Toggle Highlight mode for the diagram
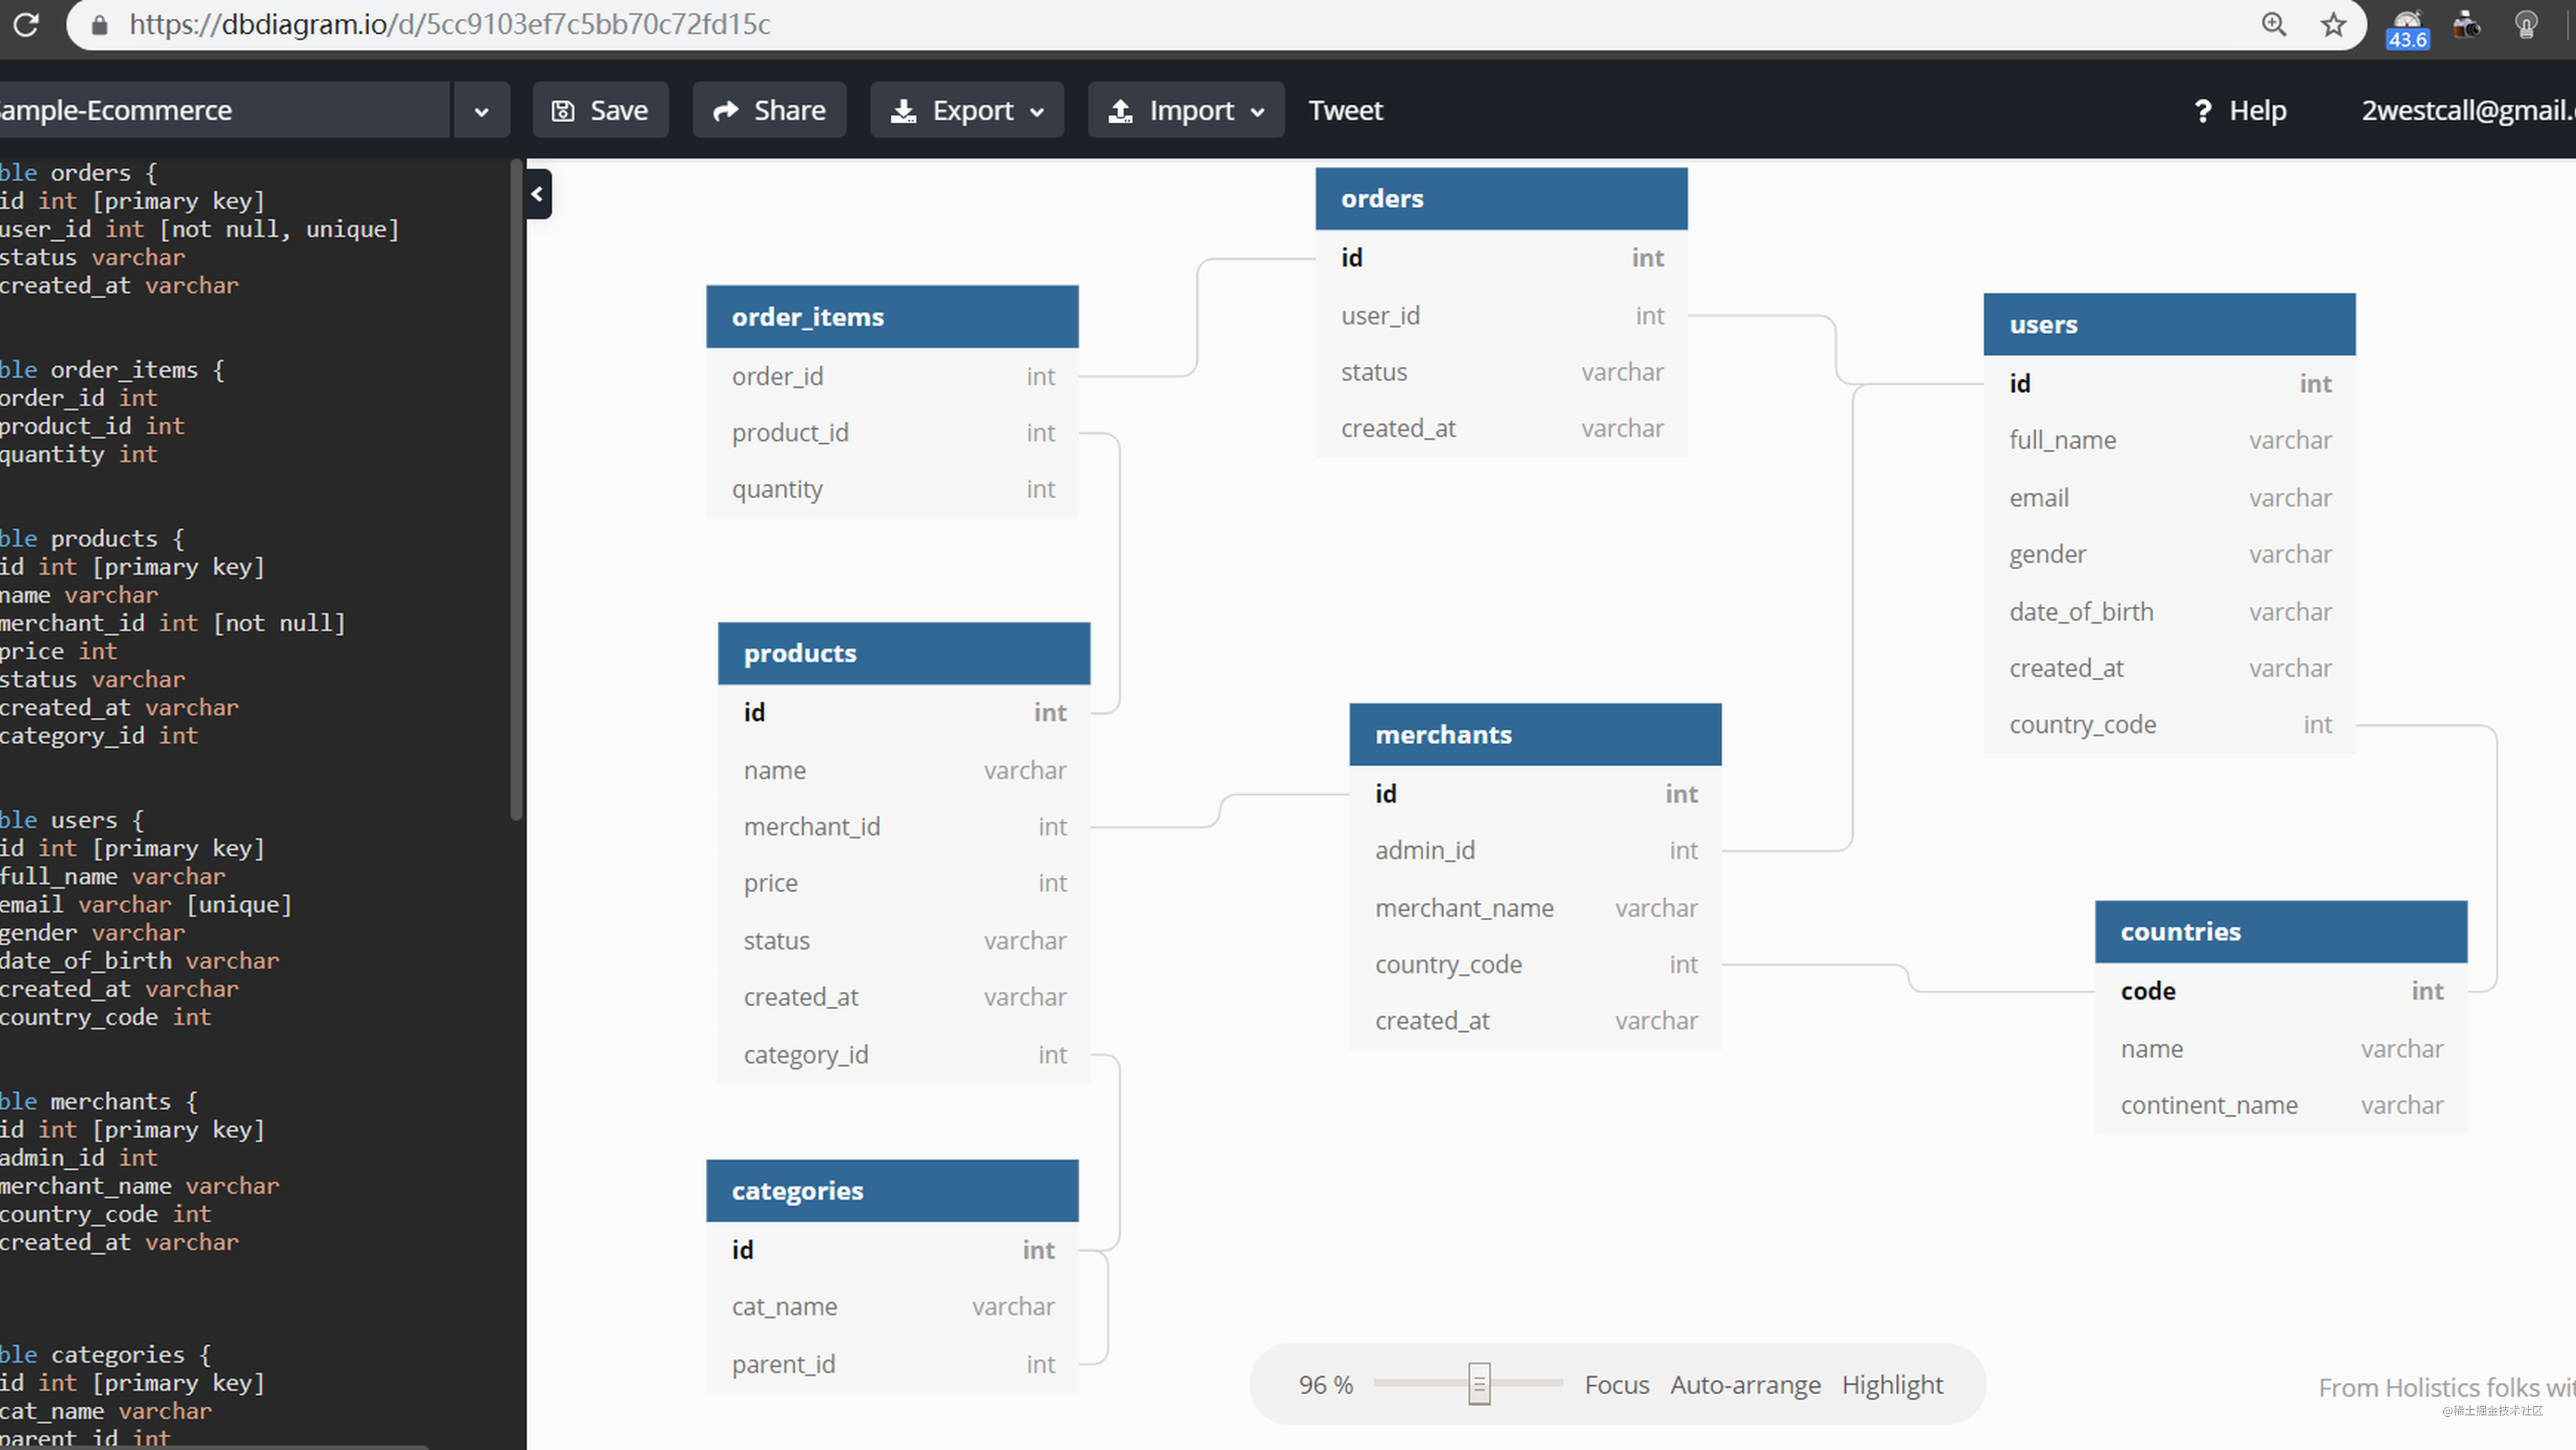This screenshot has height=1450, width=2576. pos(1892,1384)
